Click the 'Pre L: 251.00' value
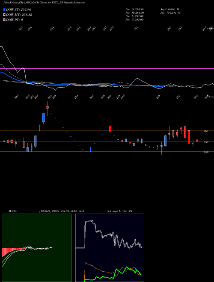Image resolution: width=214 pixels, height=282 pixels. tap(134, 16)
